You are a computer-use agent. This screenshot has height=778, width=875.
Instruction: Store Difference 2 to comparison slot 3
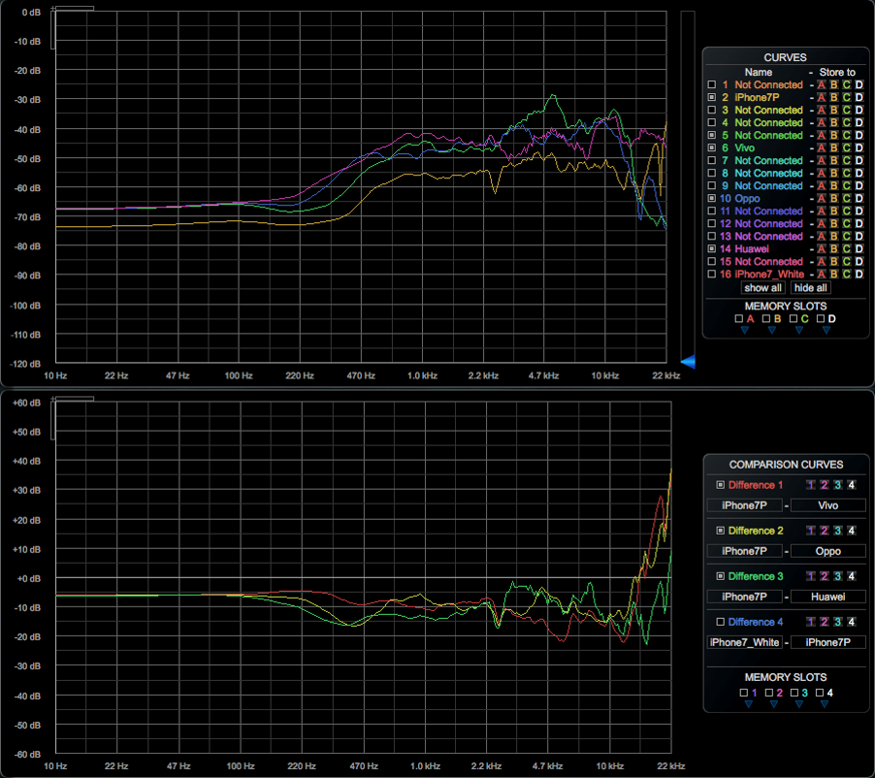pyautogui.click(x=837, y=531)
